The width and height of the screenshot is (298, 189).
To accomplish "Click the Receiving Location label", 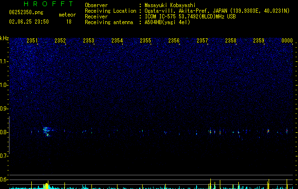I will click(x=110, y=11).
